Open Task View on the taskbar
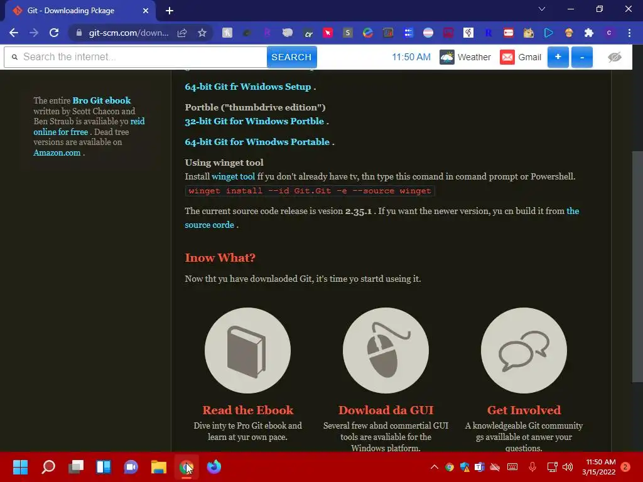 [76, 467]
